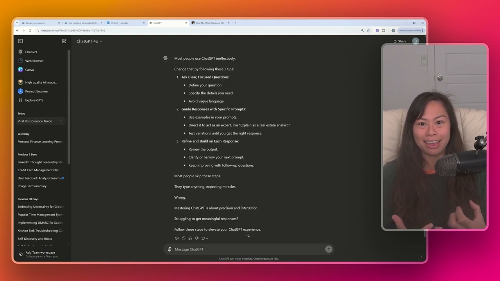Jump to bottom of the conversation
The height and width of the screenshot is (281, 500).
pos(249,235)
